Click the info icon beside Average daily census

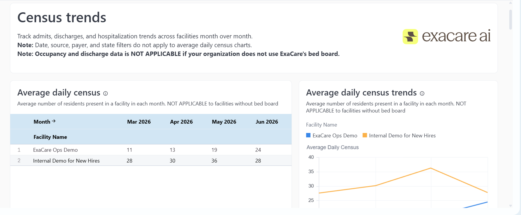click(x=105, y=93)
